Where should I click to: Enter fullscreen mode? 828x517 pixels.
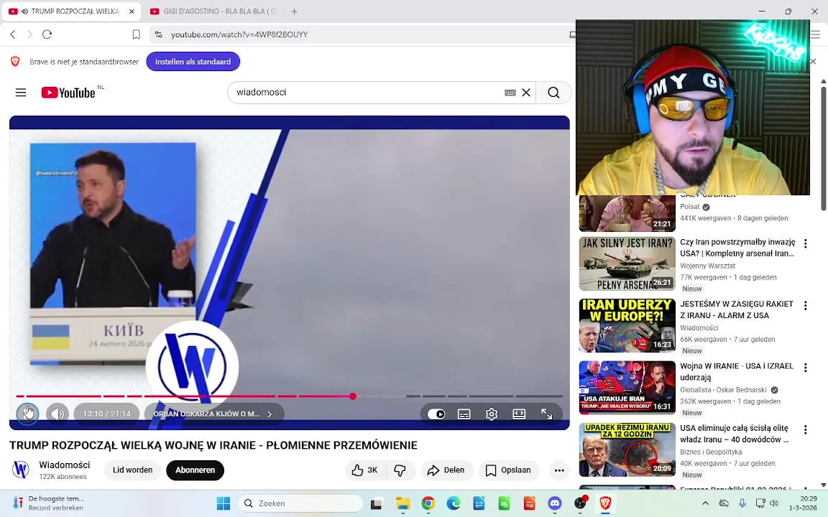coord(546,414)
